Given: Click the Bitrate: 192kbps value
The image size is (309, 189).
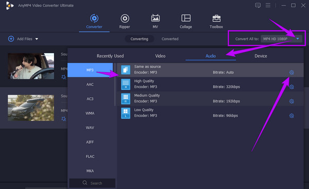Looking at the screenshot, I should tap(226, 101).
